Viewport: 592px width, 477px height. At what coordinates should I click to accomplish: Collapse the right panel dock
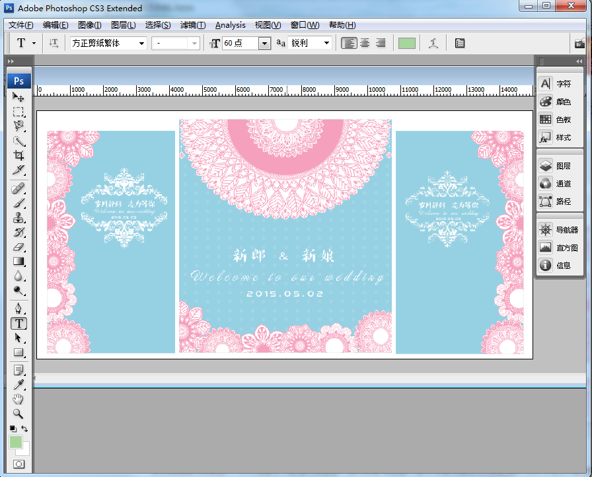coord(579,61)
